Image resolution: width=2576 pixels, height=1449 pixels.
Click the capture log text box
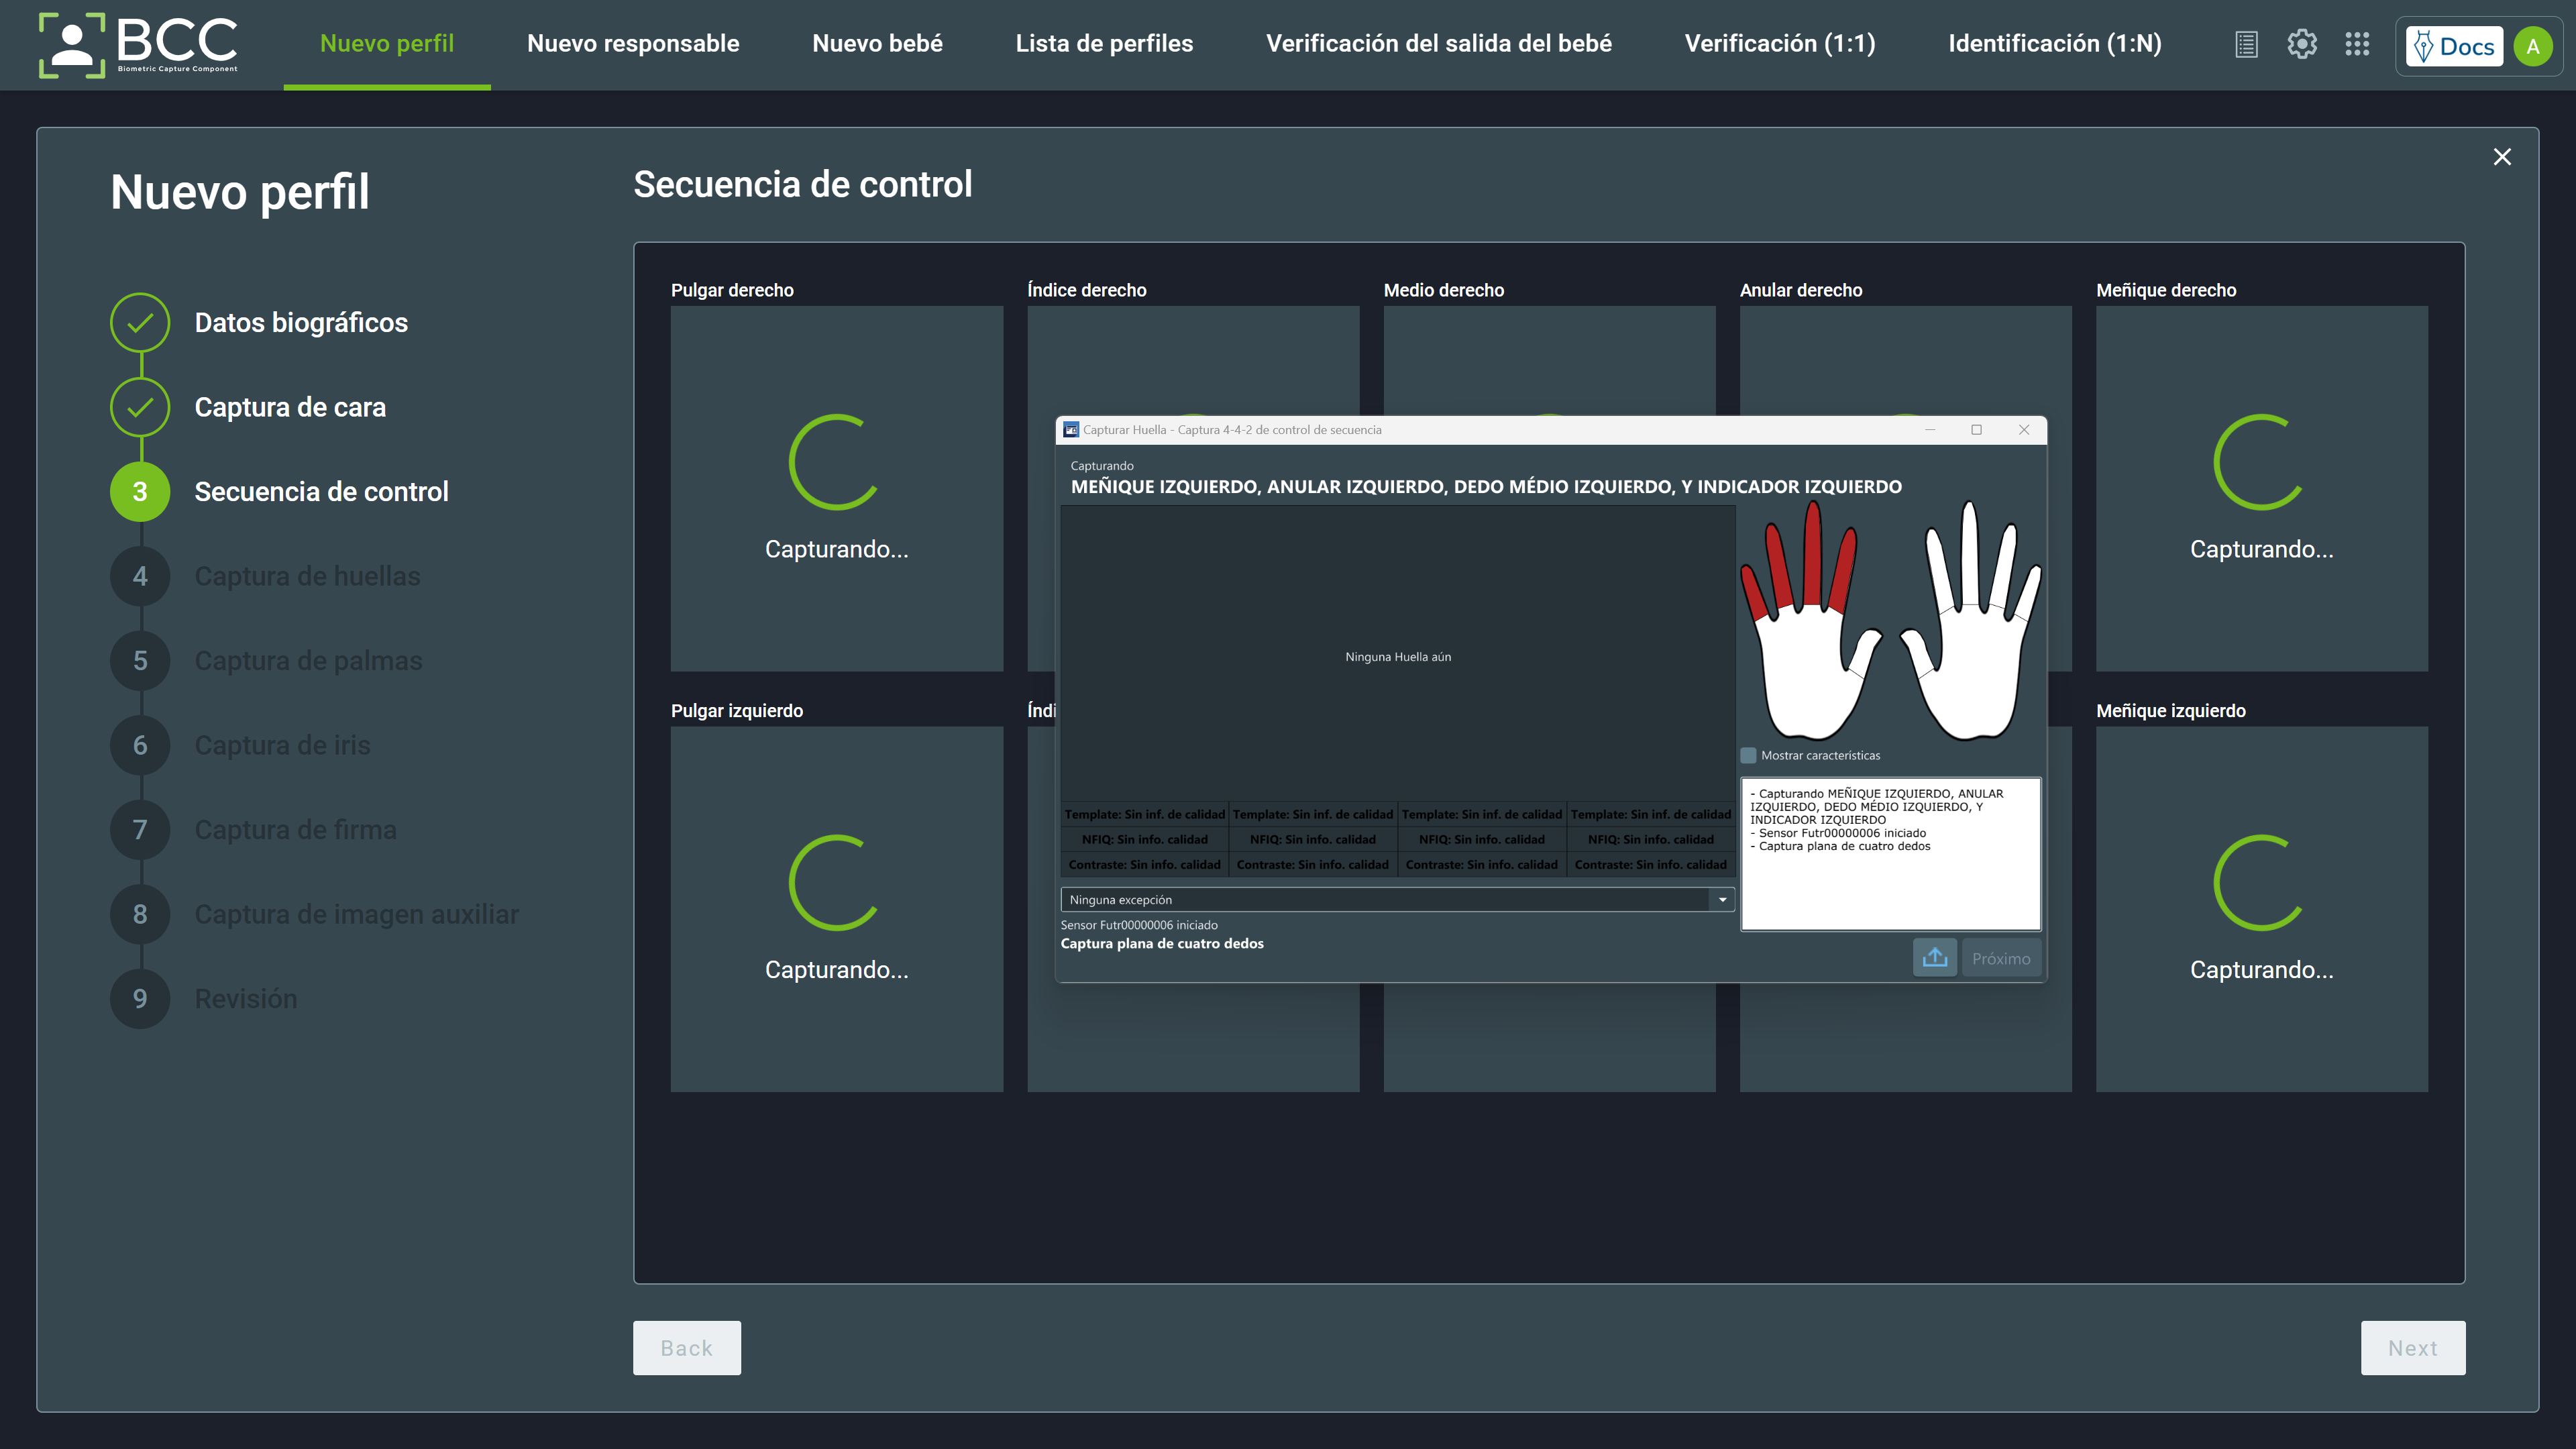click(1890, 854)
